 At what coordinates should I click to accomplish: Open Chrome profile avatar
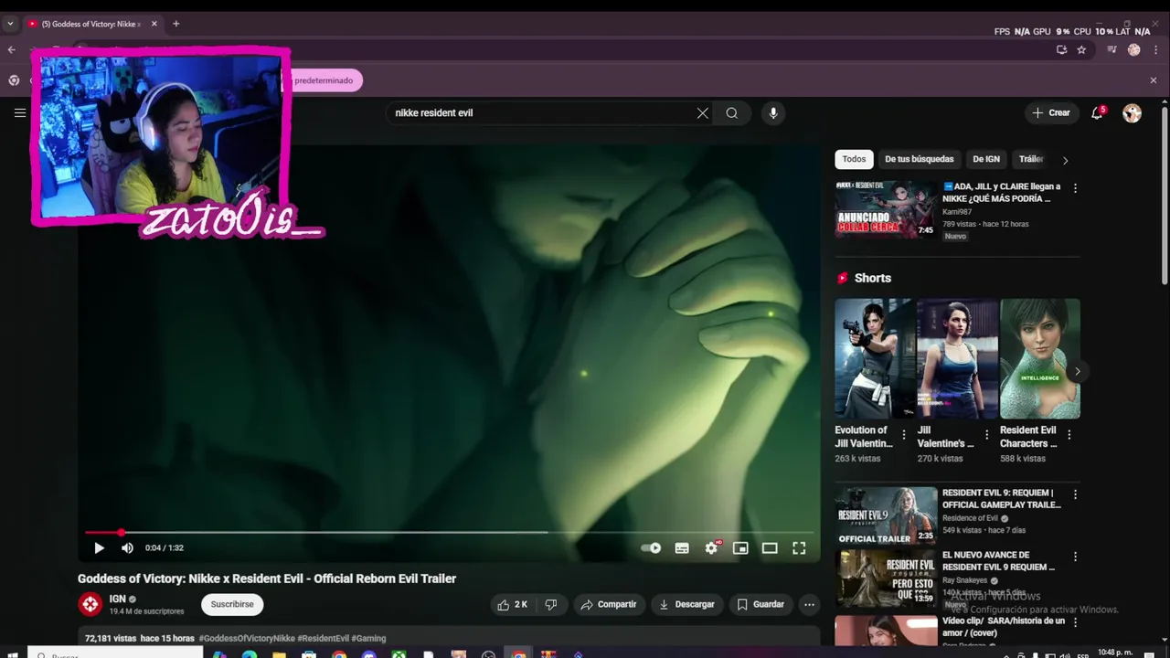(x=1134, y=50)
